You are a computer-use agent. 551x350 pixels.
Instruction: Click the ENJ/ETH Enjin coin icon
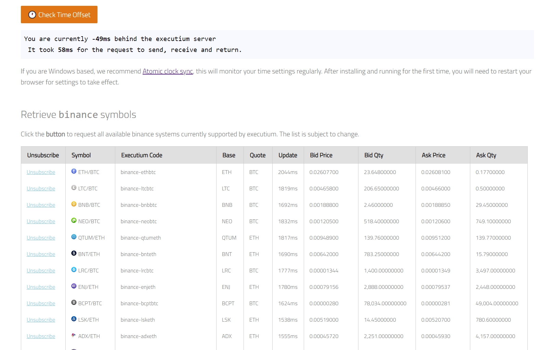coord(74,286)
